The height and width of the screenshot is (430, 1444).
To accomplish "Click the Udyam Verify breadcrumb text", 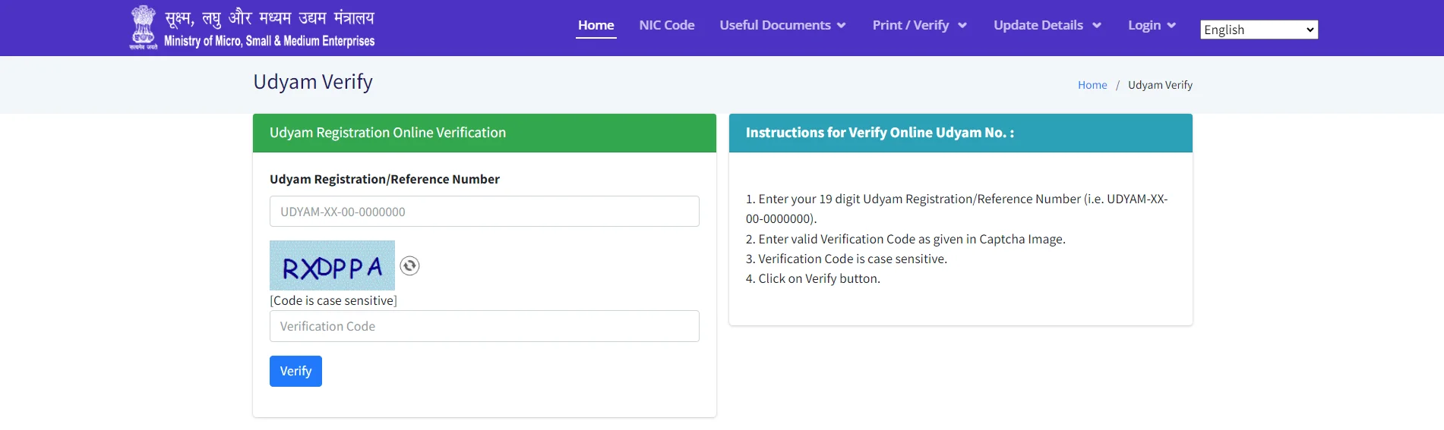I will click(1159, 85).
